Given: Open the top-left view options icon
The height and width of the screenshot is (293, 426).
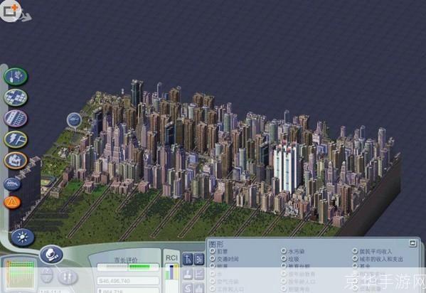Looking at the screenshot, I should [11, 11].
